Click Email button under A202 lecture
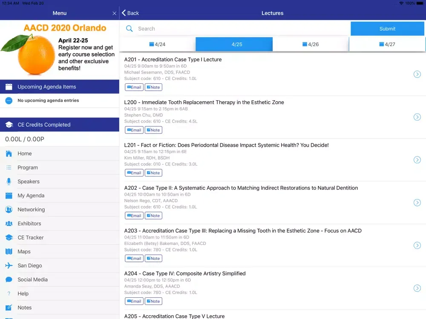This screenshot has width=426, height=319. click(134, 216)
